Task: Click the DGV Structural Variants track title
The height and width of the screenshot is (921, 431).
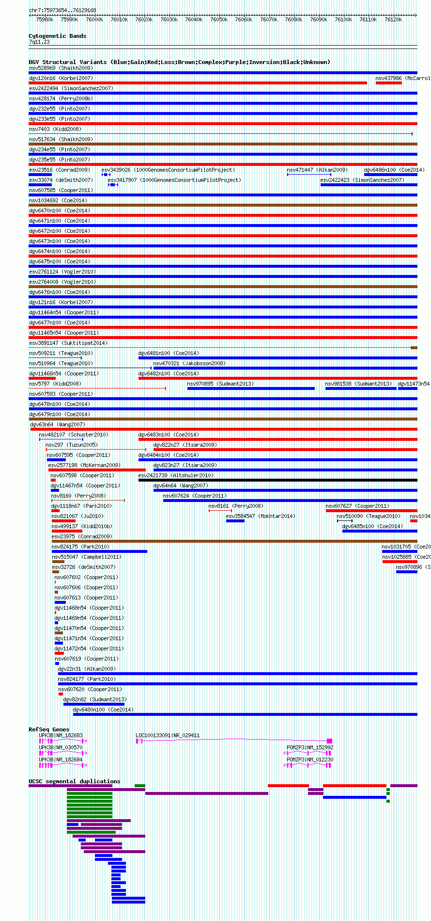Action: [180, 62]
